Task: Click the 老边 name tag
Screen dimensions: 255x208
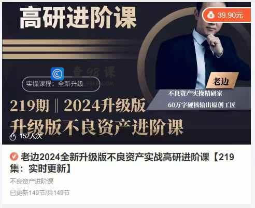Action: tap(222, 81)
